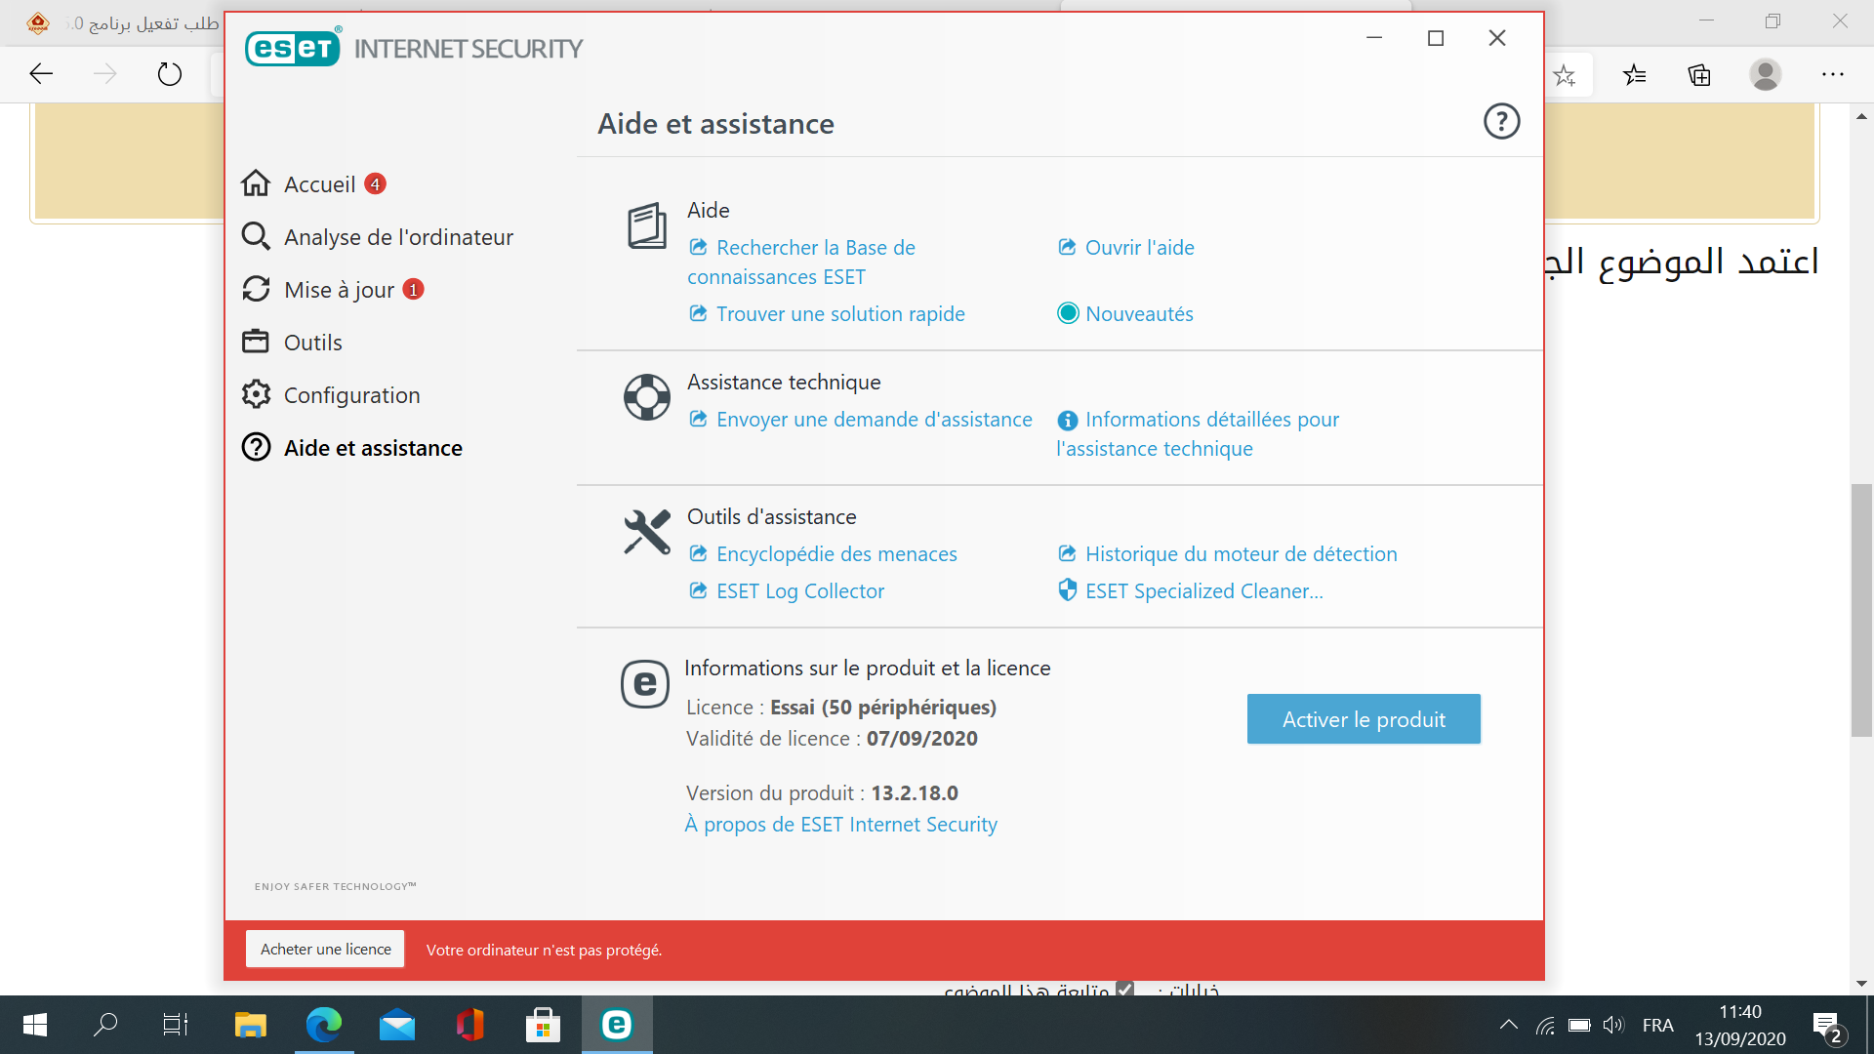Open notification center in system tray
This screenshot has height=1054, width=1874.
click(1828, 1026)
